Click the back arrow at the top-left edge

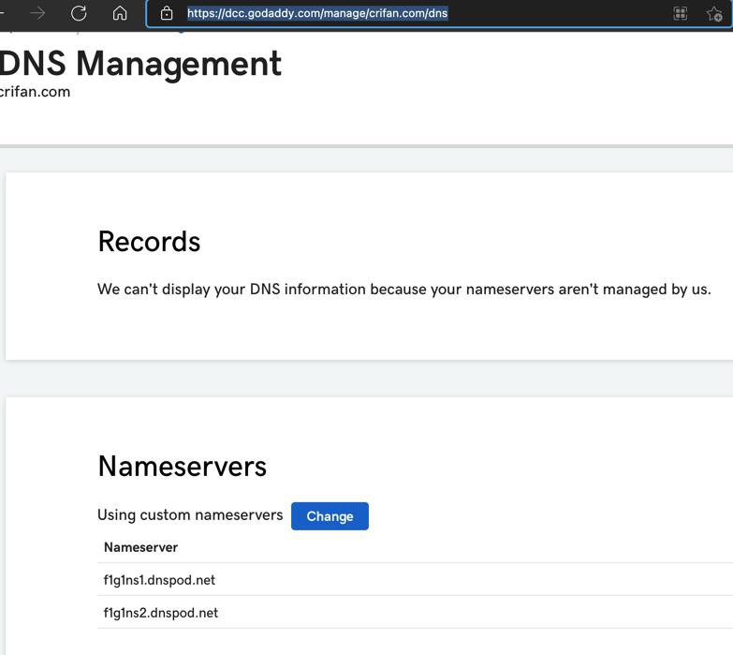click(2, 13)
